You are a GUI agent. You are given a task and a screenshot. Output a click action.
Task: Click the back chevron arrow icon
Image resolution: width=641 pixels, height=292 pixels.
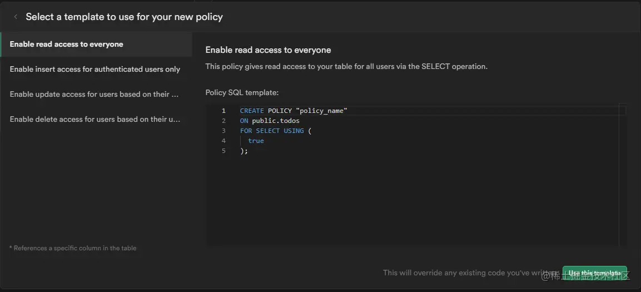16,17
